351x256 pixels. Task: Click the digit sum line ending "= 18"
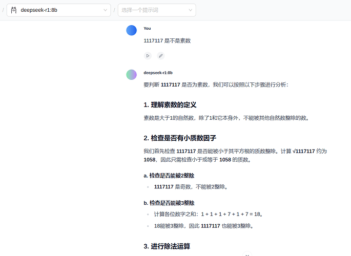[x=209, y=214]
